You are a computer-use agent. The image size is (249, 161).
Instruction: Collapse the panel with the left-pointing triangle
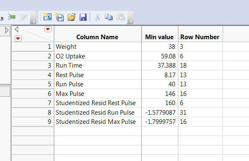[x=16, y=29]
